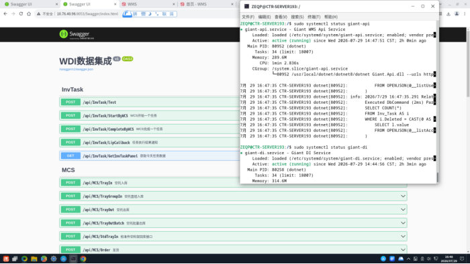Click POST badge of /api/MCS/StdTrayIn
The height and width of the screenshot is (264, 470).
[70, 237]
